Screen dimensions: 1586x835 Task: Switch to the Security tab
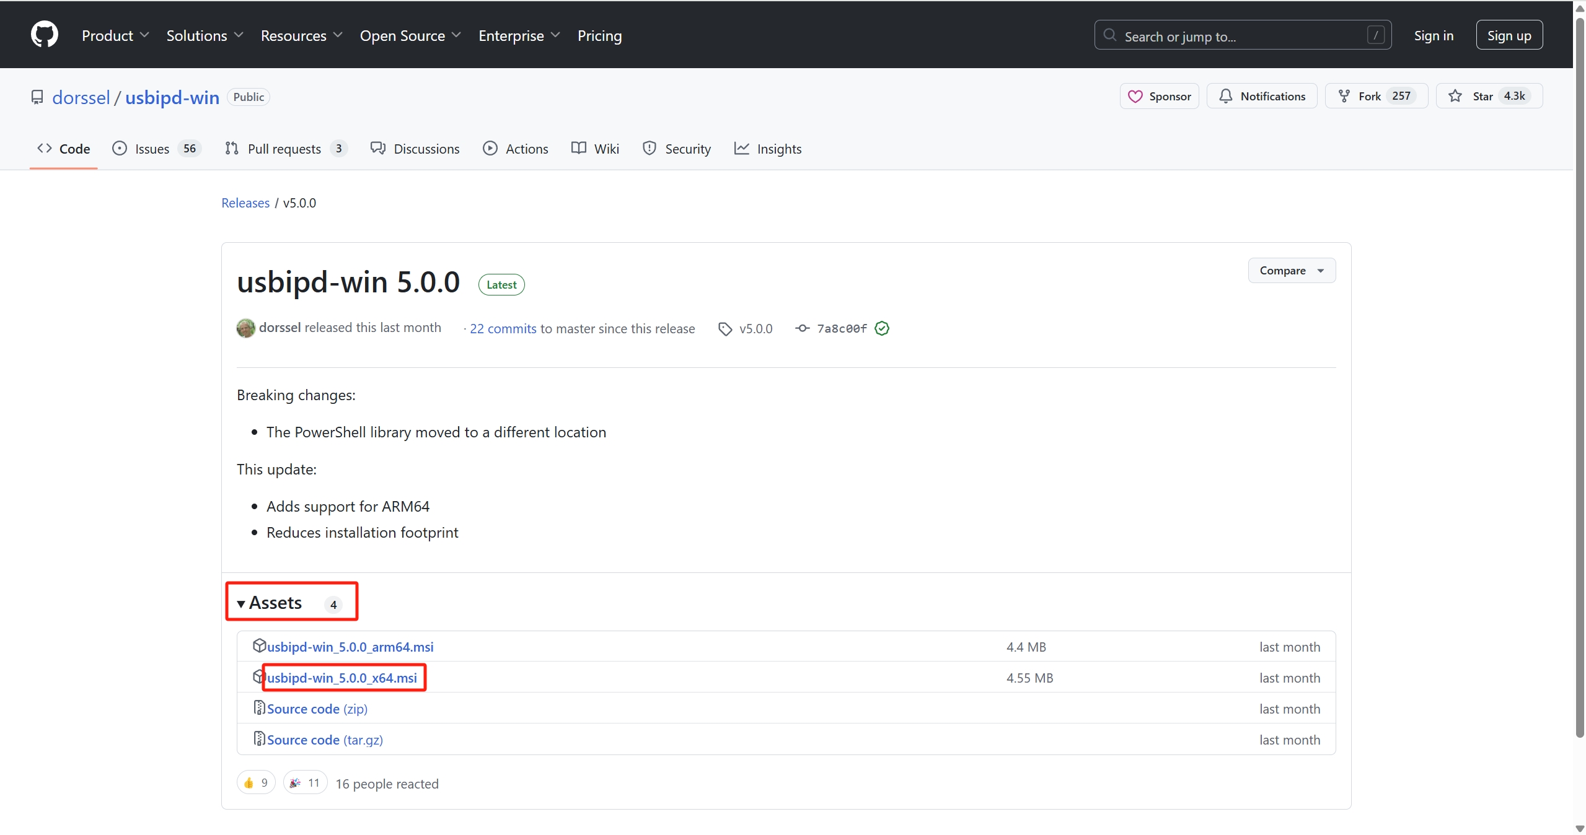click(676, 149)
